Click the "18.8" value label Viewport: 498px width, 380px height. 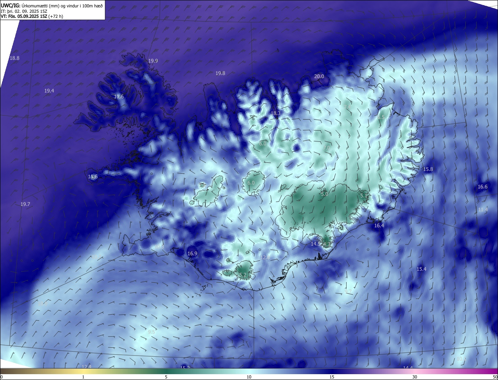(x=14, y=58)
